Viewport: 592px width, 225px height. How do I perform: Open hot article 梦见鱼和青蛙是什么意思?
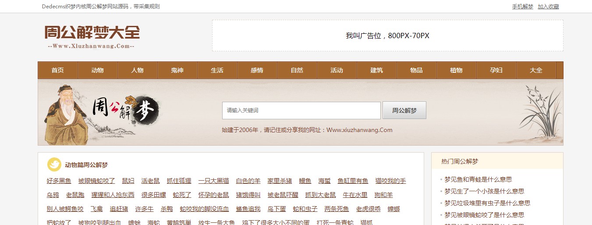click(x=478, y=179)
